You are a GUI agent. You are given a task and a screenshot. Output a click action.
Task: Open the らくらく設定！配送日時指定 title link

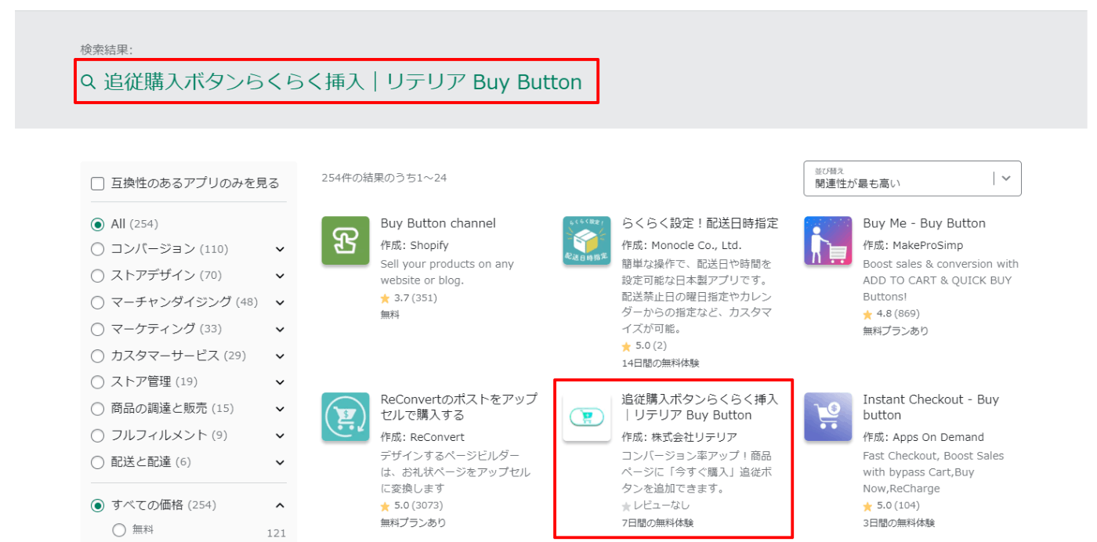coord(700,223)
